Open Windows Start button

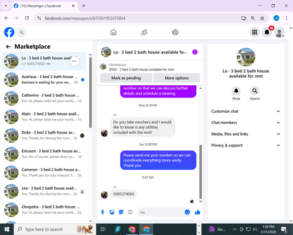point(7,229)
